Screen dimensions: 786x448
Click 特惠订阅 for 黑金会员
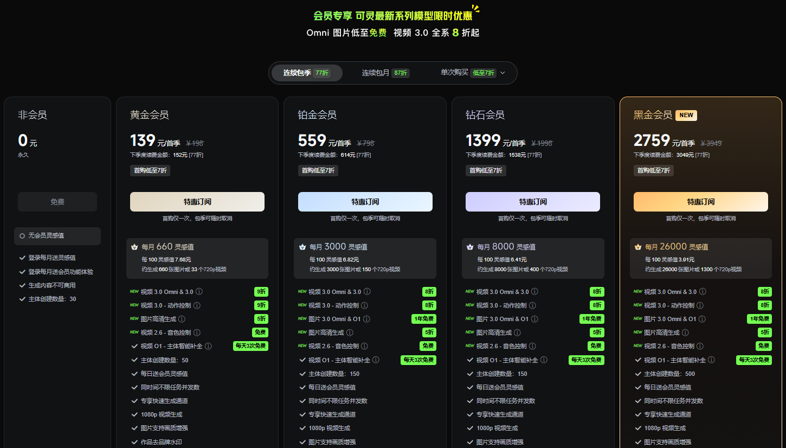pos(700,201)
